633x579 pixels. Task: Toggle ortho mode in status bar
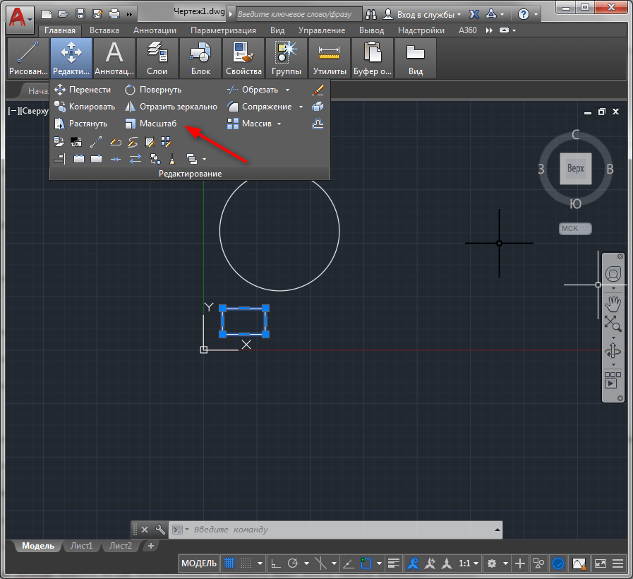point(276,563)
